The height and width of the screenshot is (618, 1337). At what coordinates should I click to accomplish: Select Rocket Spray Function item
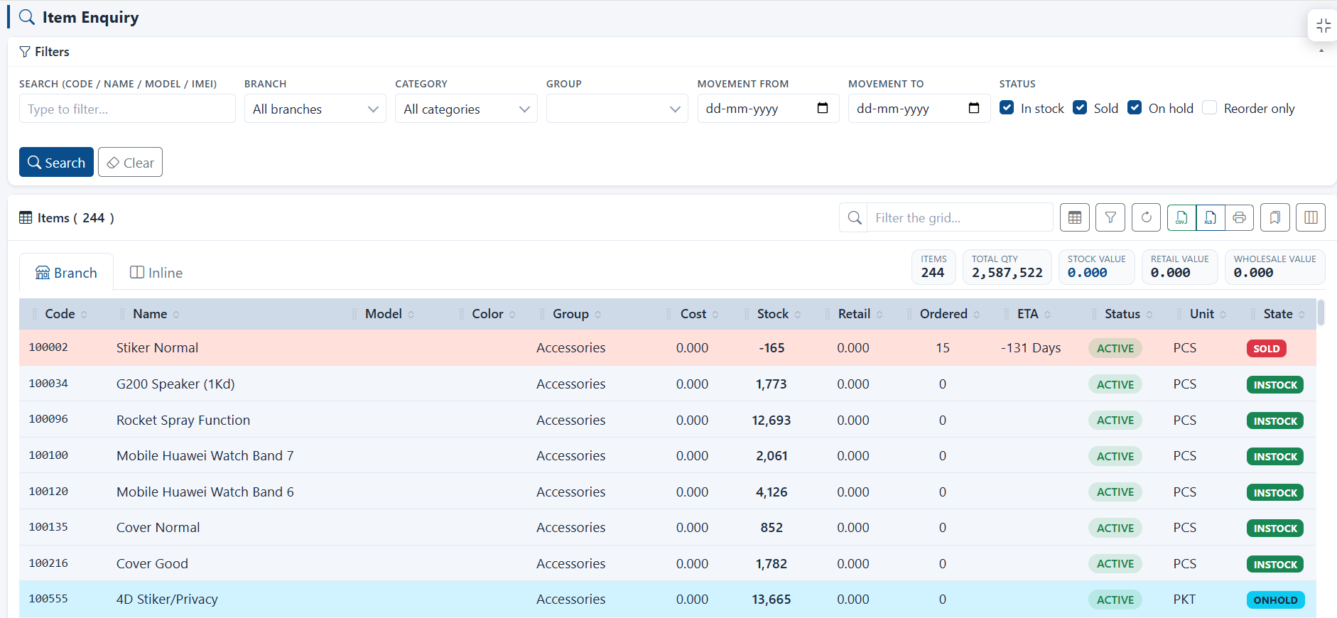pos(183,421)
